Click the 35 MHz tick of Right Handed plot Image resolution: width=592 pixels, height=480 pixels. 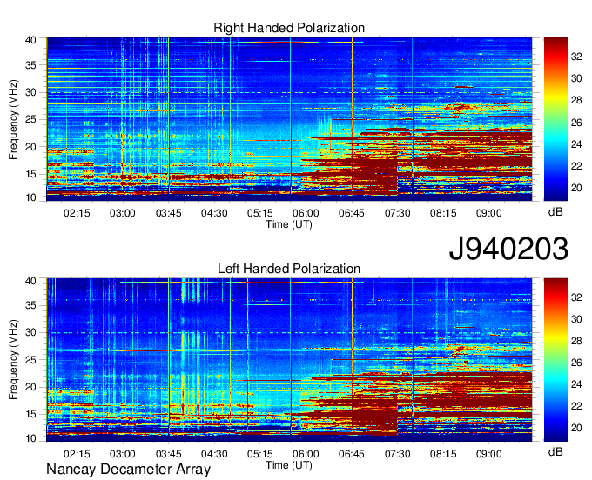click(x=30, y=65)
